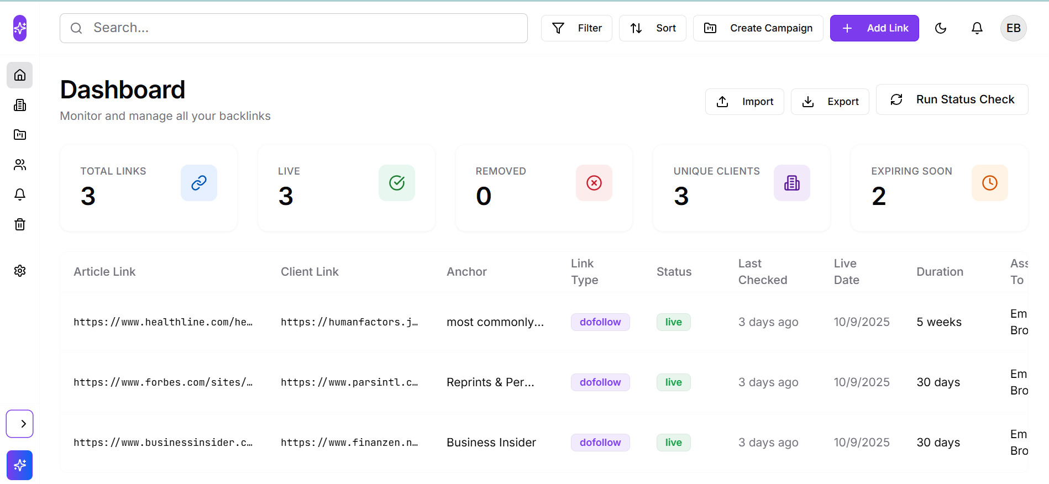Open the Sort options
This screenshot has height=484, width=1049.
click(x=653, y=28)
